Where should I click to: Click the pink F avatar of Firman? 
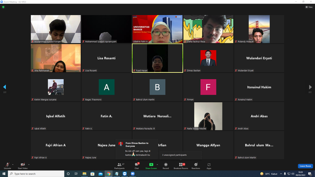[x=208, y=87]
